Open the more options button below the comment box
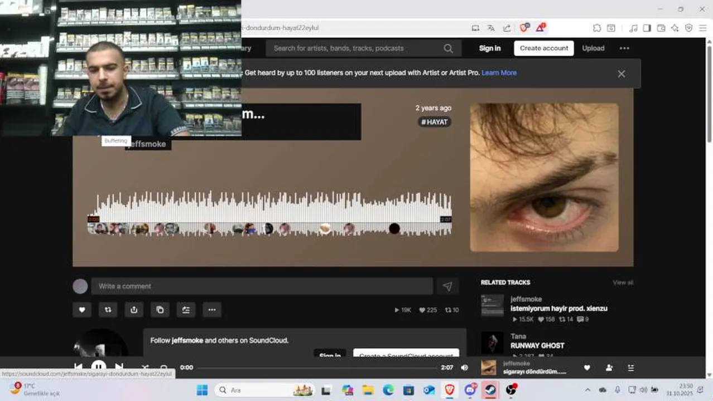This screenshot has width=713, height=401. tap(212, 310)
